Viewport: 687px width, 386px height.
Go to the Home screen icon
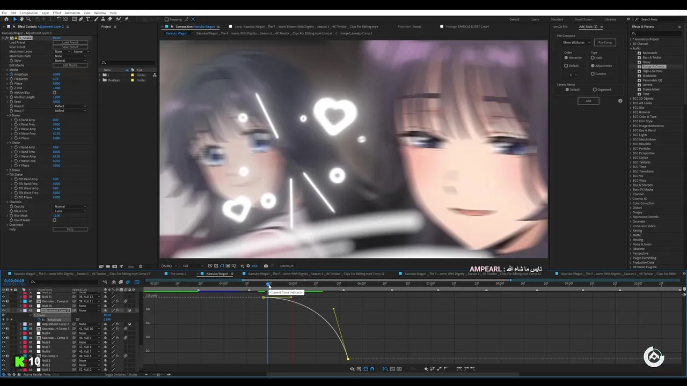click(x=5, y=19)
